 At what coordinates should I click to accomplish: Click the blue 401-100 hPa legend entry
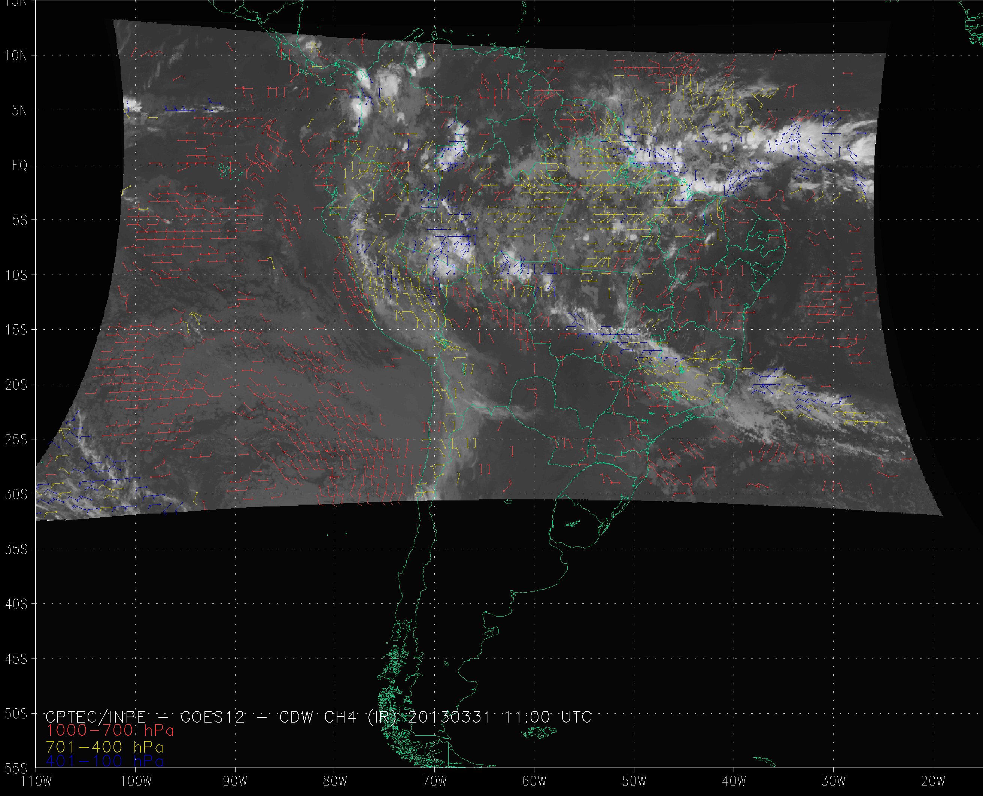pyautogui.click(x=105, y=761)
